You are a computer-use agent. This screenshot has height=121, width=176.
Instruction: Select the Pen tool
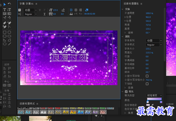4,23
